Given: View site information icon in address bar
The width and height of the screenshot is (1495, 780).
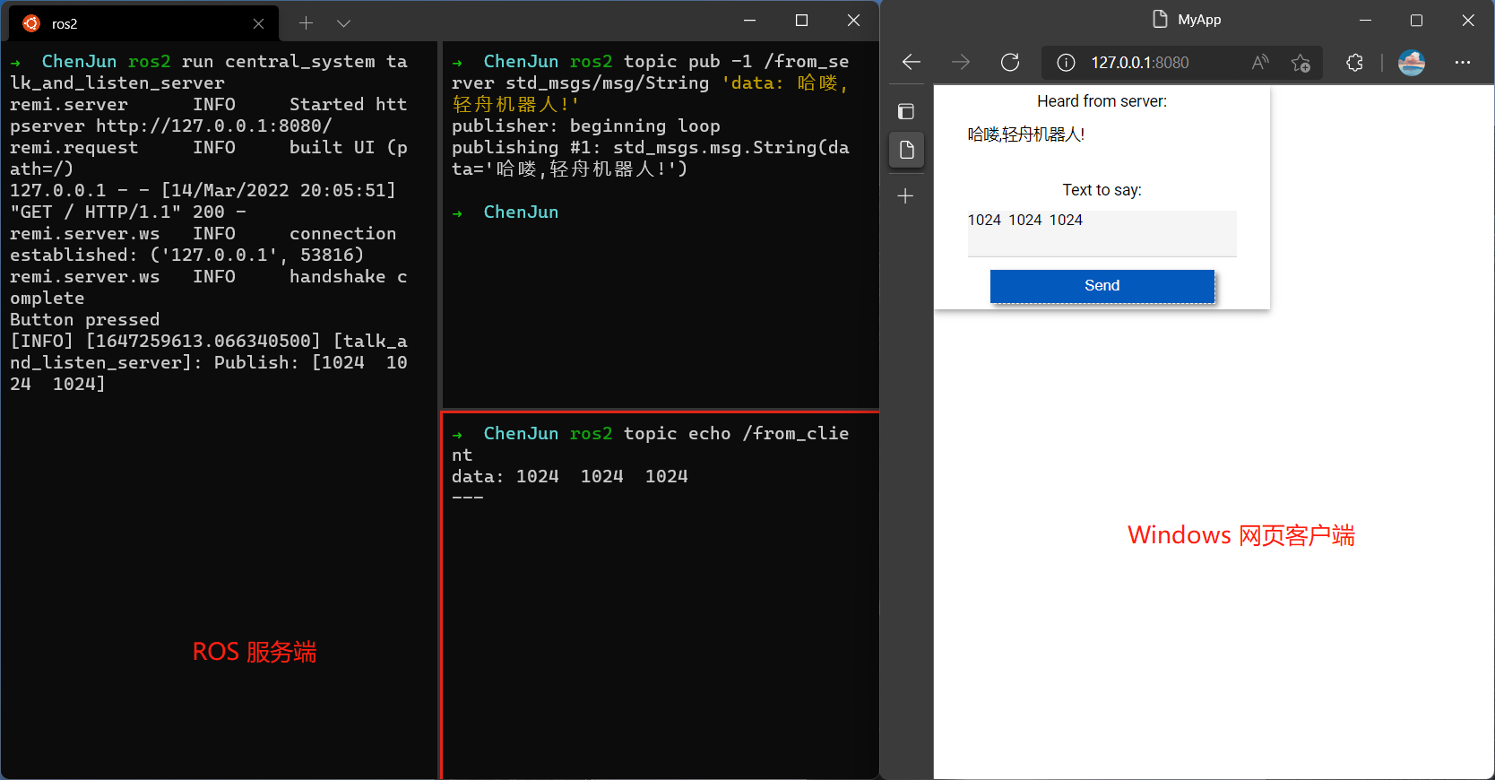Looking at the screenshot, I should [x=1066, y=62].
